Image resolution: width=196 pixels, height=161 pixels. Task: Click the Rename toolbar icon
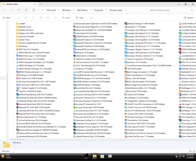(41, 18)
